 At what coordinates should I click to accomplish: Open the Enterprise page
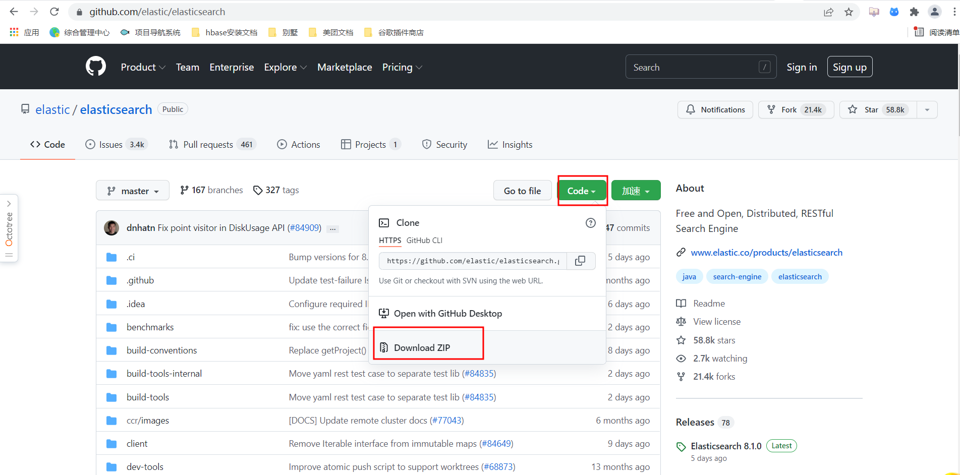(232, 67)
